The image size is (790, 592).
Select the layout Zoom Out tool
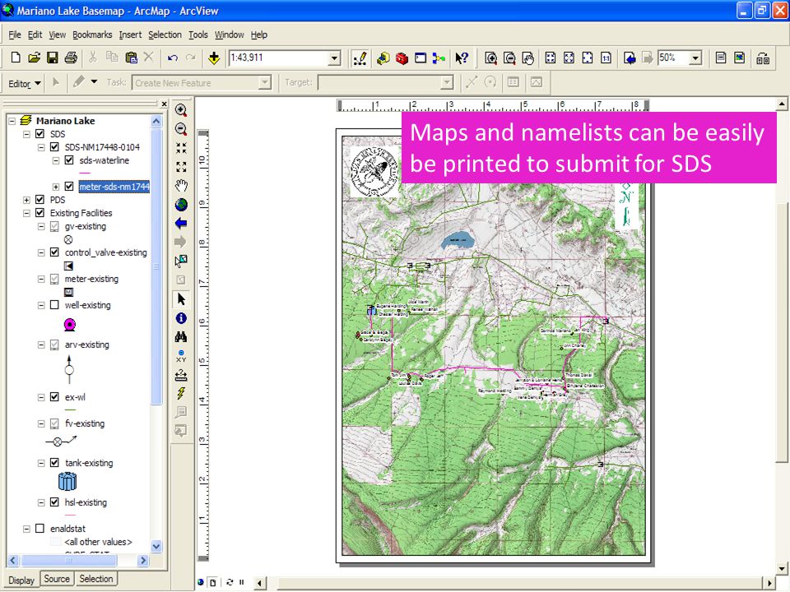[x=509, y=58]
